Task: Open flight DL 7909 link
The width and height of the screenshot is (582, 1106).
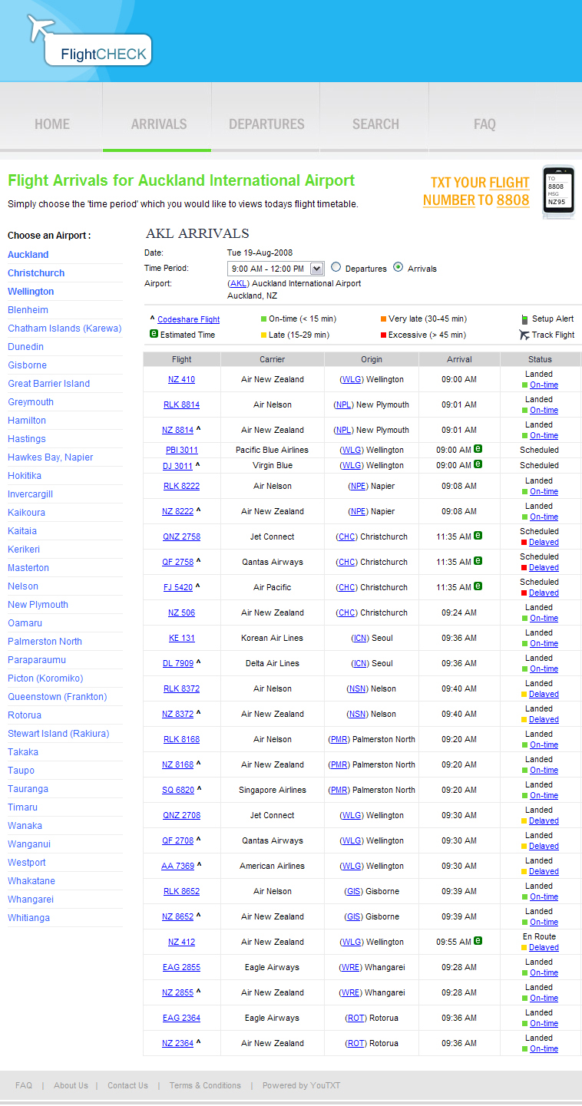Action: coord(178,663)
